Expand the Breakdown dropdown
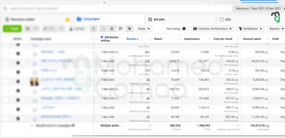Screen dimensions: 285x138 [x=251, y=29]
